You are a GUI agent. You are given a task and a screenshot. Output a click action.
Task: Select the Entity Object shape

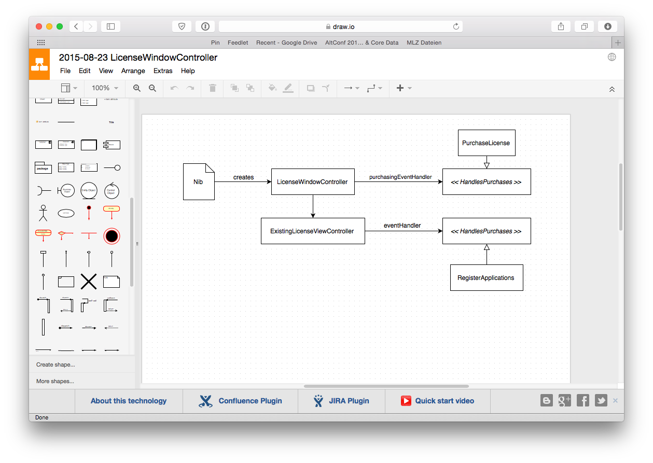[x=89, y=190]
